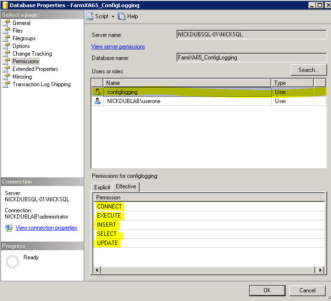Select the CONNECT permission row

tap(209, 207)
